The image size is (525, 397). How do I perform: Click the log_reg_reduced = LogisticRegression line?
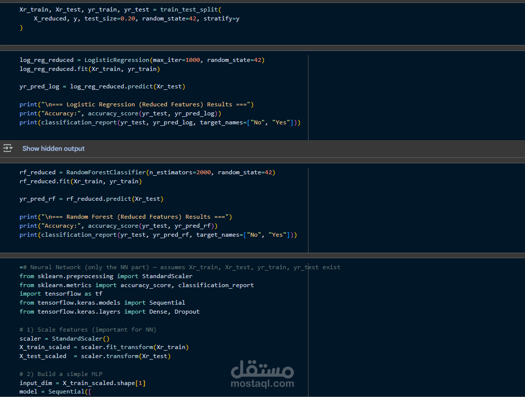[142, 60]
